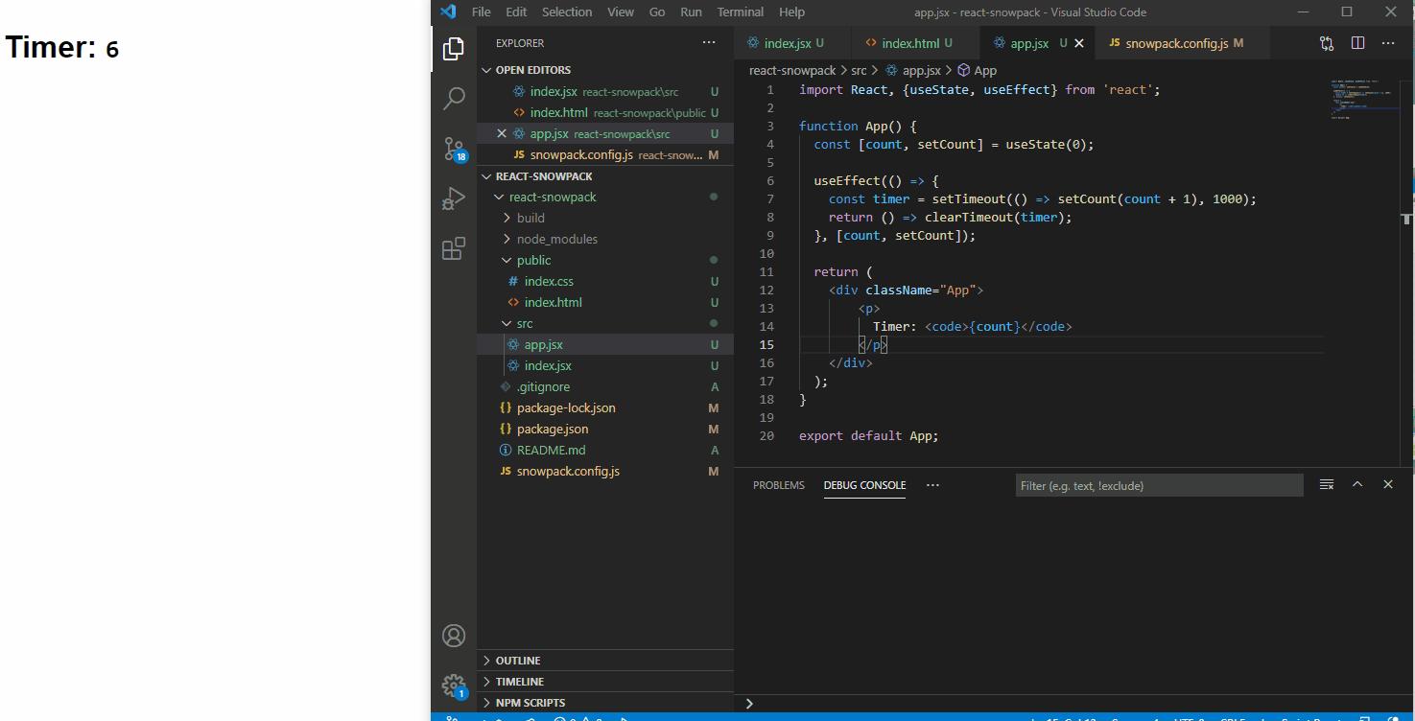The height and width of the screenshot is (721, 1415).
Task: Expand the node_modules folder
Action: (556, 239)
